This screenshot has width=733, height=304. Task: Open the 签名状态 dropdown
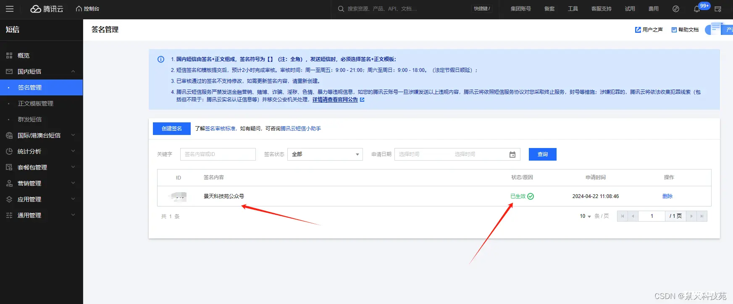point(325,154)
